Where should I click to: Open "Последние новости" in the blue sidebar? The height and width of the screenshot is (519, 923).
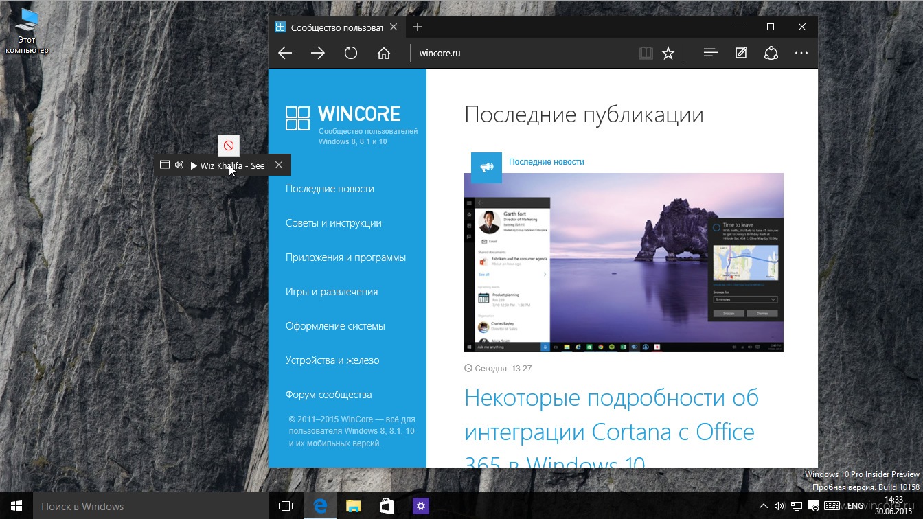click(x=330, y=189)
